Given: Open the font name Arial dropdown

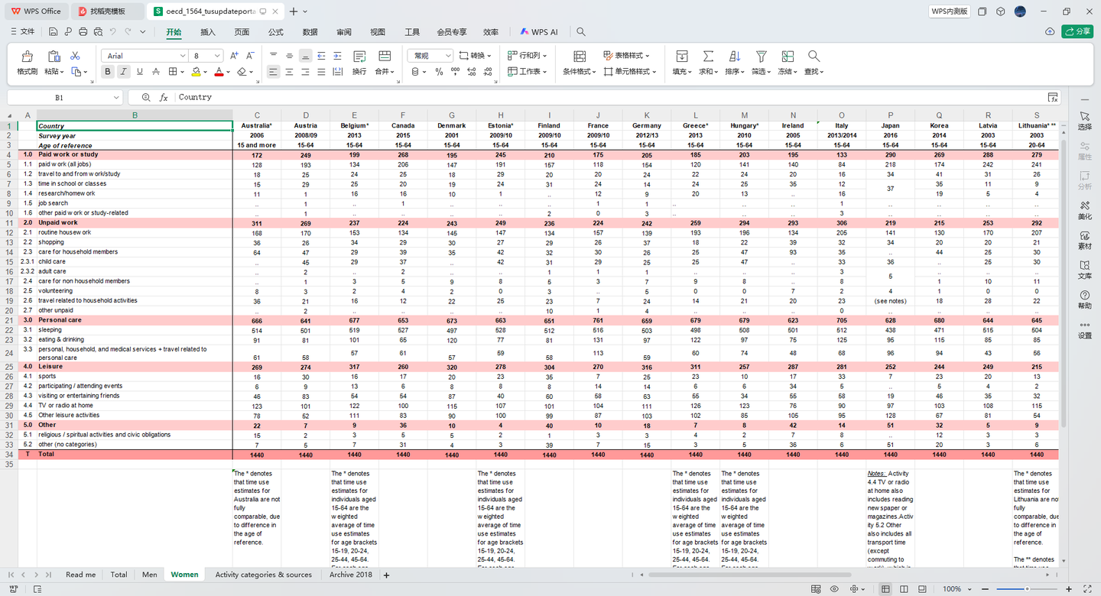Looking at the screenshot, I should 183,56.
